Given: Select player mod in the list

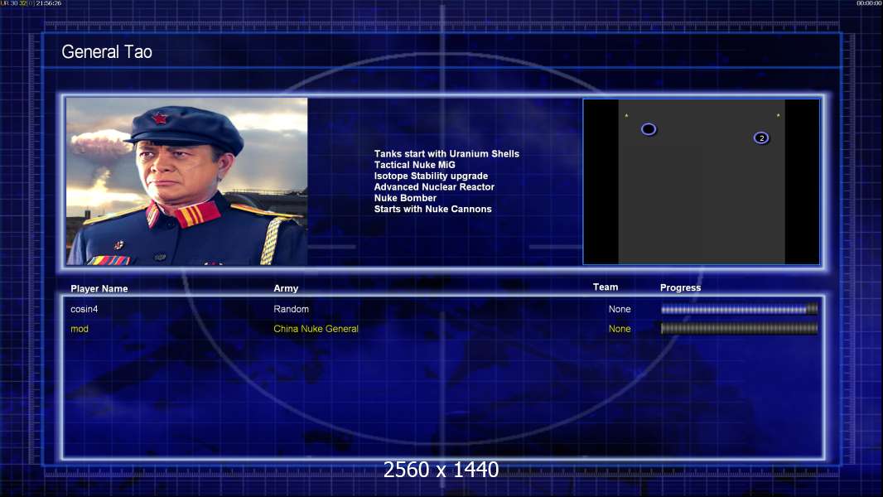Looking at the screenshot, I should point(80,329).
